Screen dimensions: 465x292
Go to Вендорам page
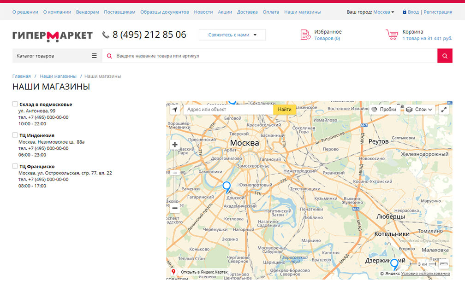coord(88,12)
